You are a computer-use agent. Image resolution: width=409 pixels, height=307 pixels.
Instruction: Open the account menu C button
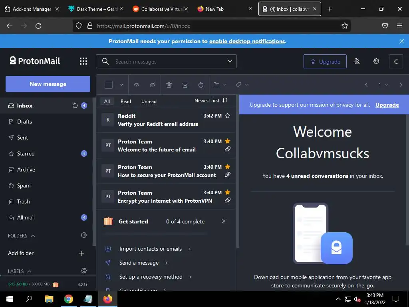396,61
